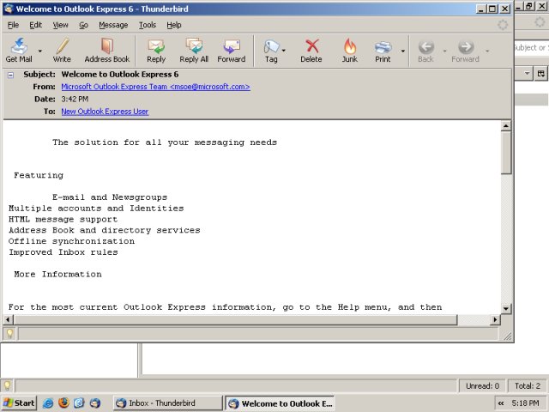Click the lightbulb icon in Inbox window status bar

(x=7, y=386)
